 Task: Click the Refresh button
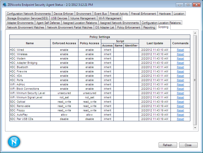point(168,145)
